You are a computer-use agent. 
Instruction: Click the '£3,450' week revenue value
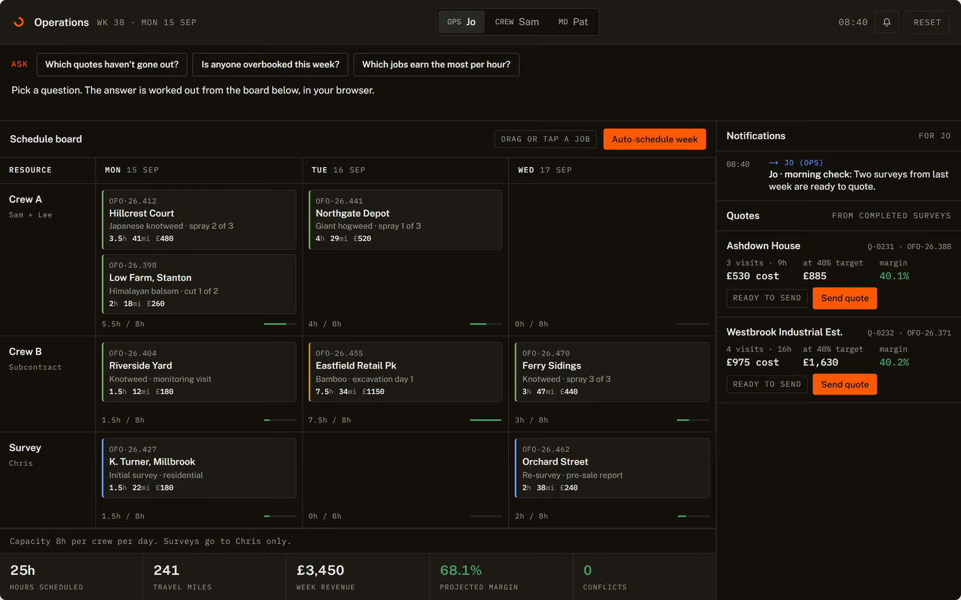click(320, 571)
